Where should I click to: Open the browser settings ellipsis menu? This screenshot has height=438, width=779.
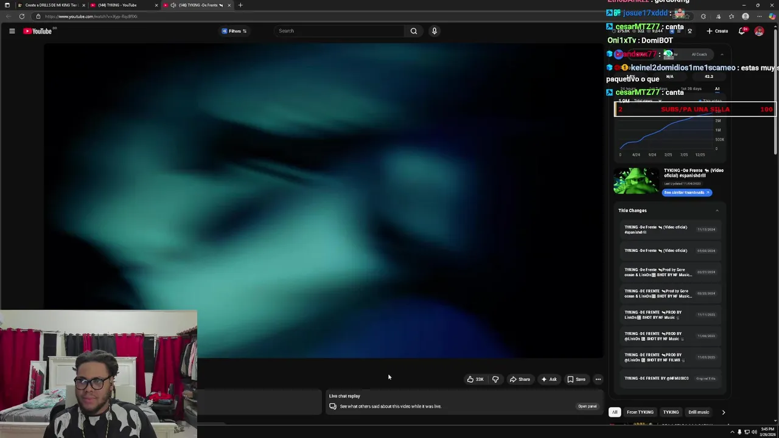tap(759, 16)
